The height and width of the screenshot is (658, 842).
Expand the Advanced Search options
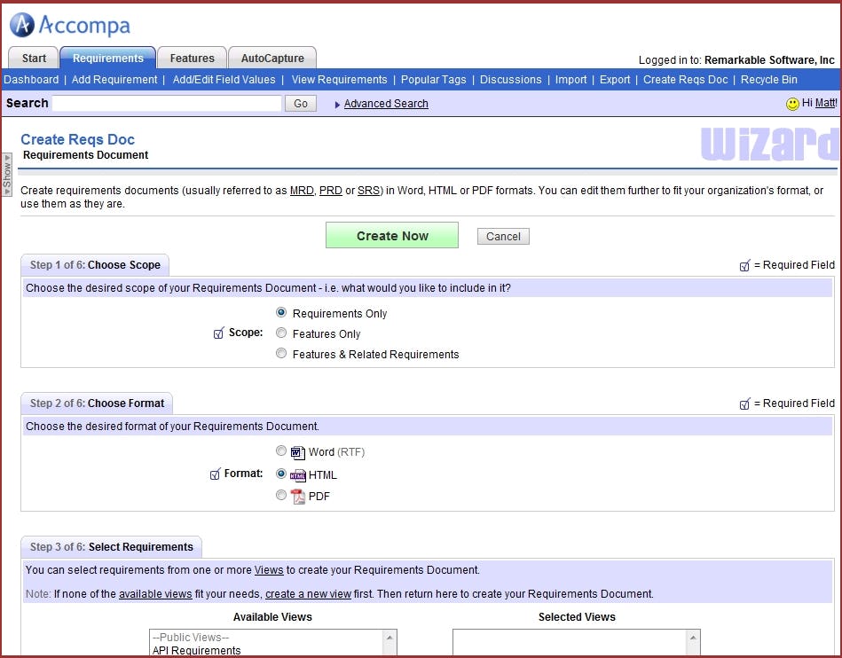[386, 103]
